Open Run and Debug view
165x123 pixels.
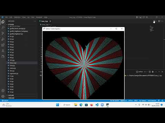tap(3, 39)
